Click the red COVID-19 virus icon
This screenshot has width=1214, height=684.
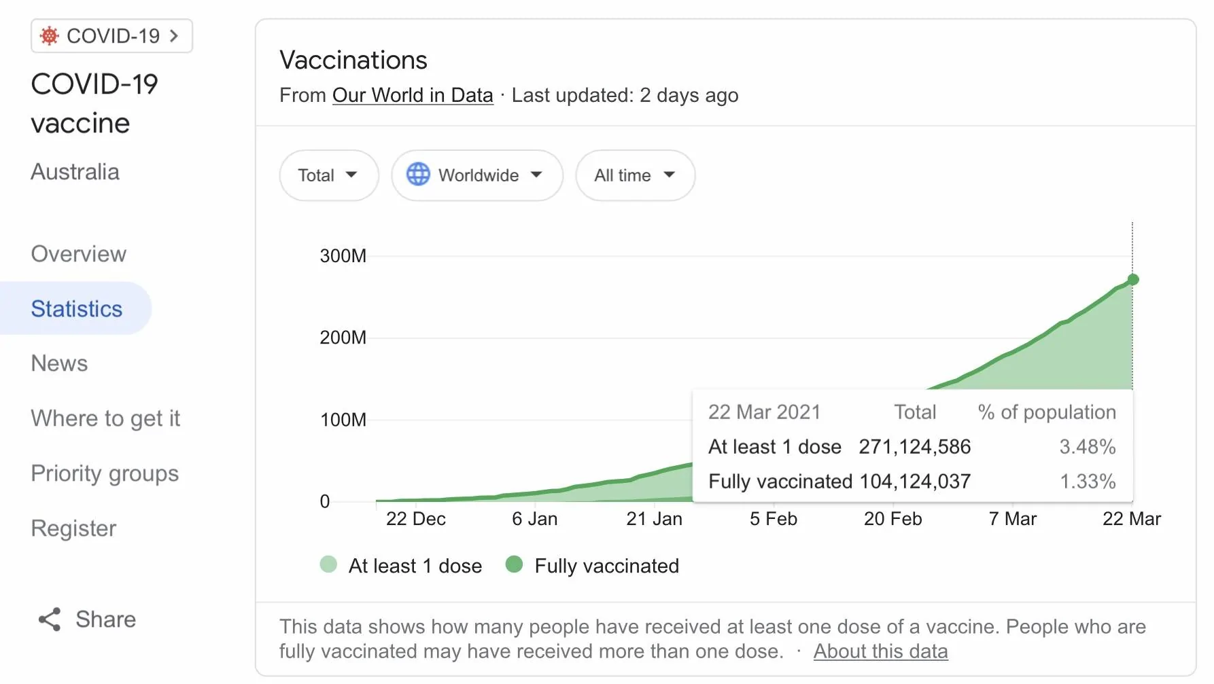tap(49, 36)
